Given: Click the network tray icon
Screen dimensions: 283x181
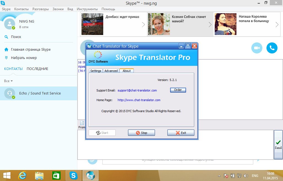Looking at the screenshot, I should click(x=239, y=176).
